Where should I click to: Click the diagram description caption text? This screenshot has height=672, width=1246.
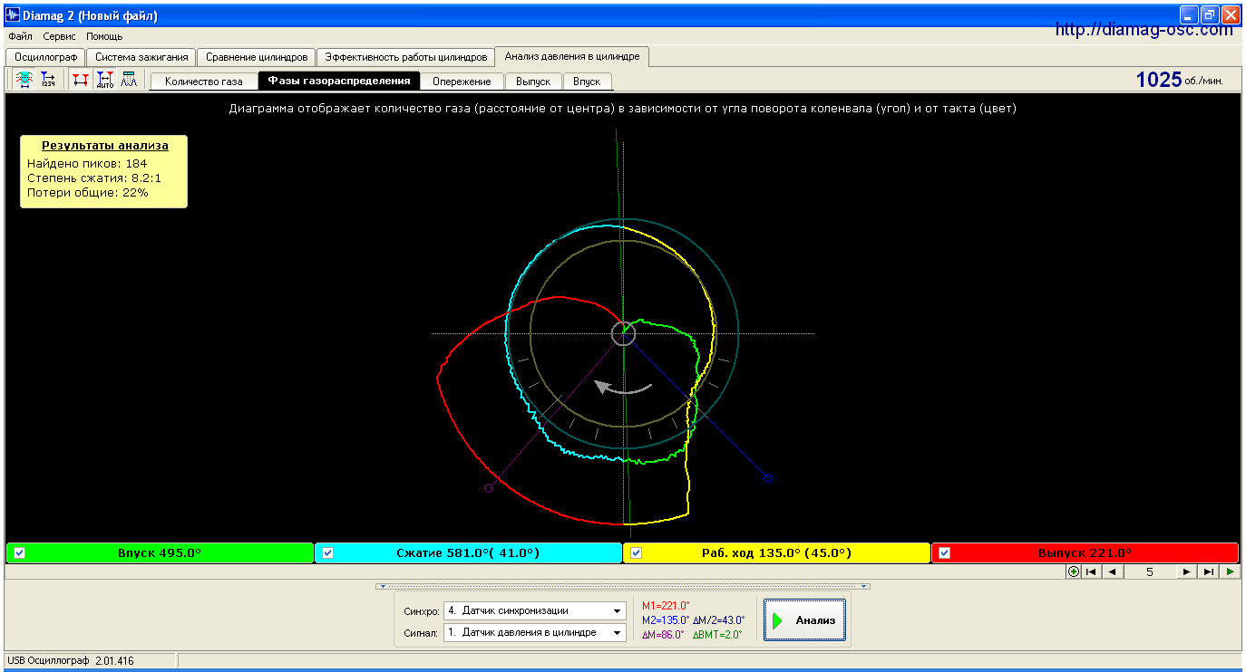622,109
